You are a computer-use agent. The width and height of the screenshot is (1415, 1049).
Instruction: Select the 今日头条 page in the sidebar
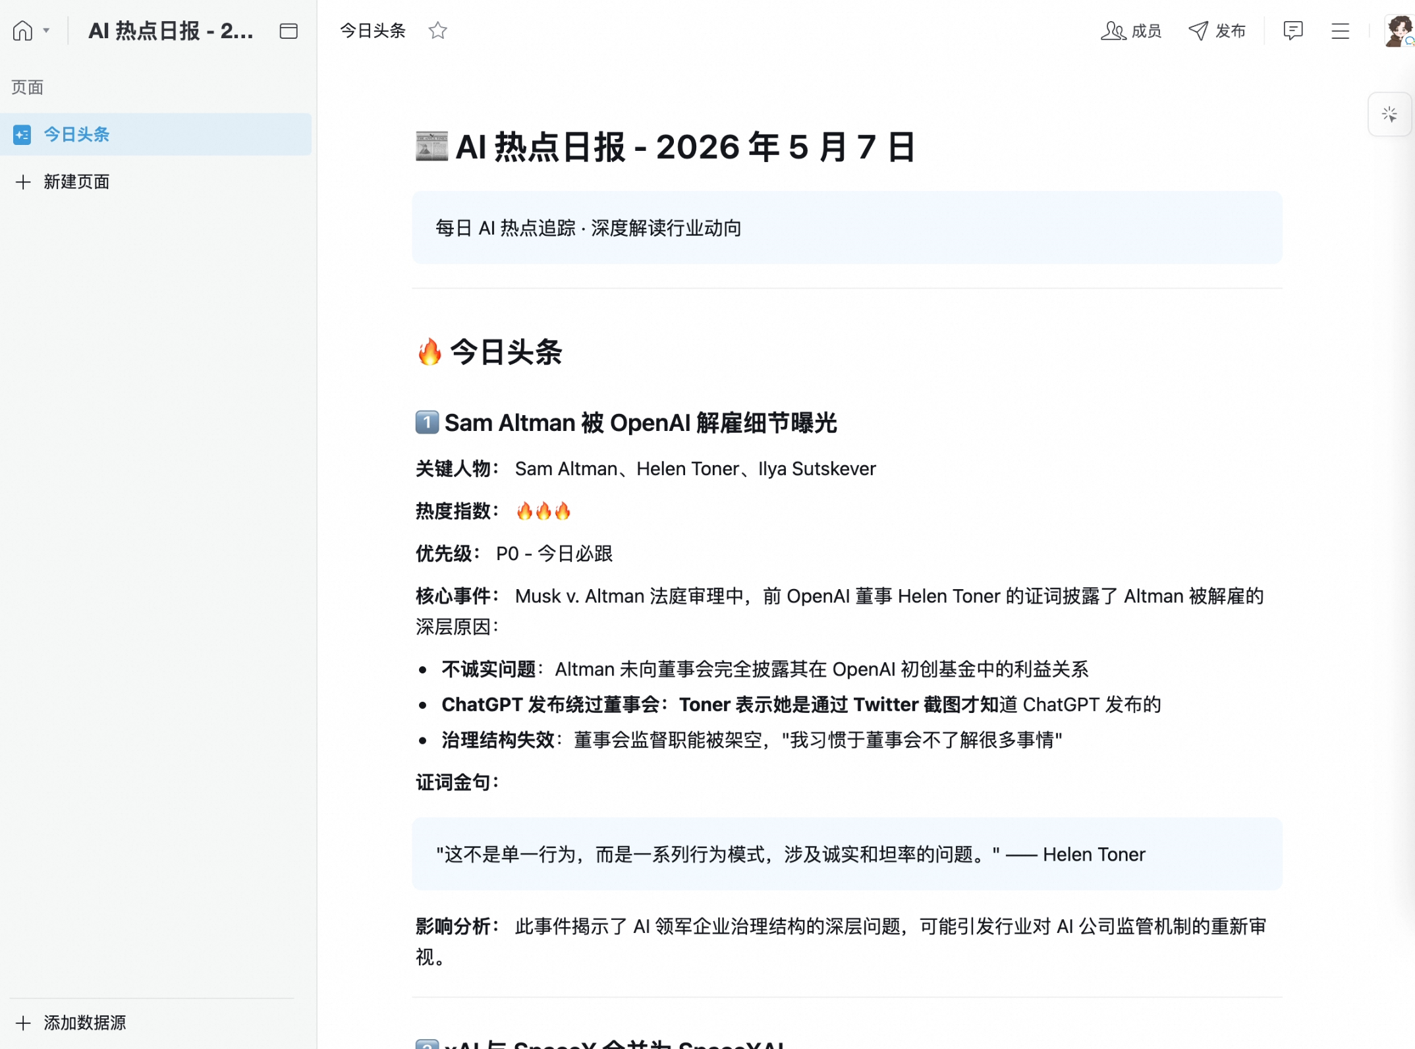[x=156, y=134]
